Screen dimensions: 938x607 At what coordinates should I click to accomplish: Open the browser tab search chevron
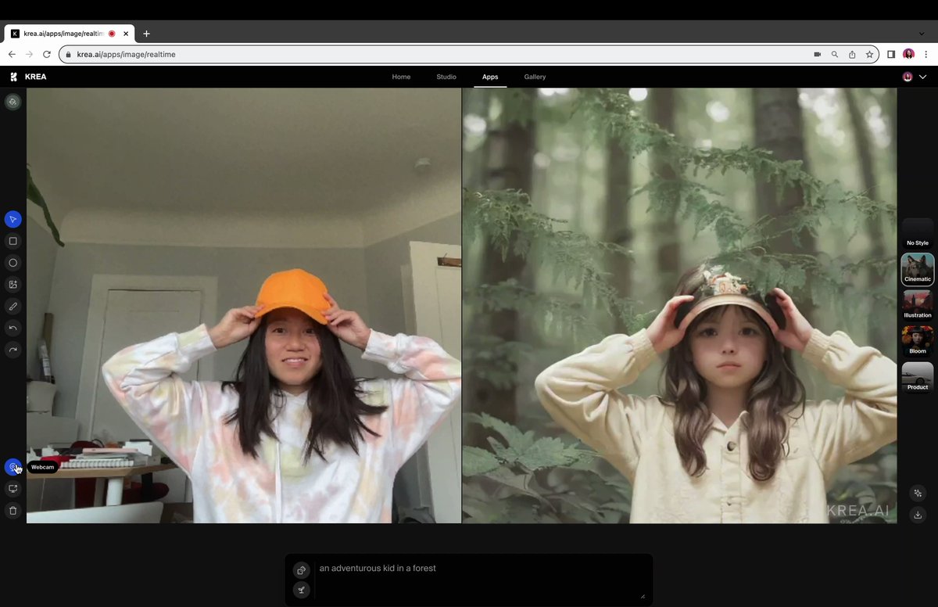click(x=921, y=34)
